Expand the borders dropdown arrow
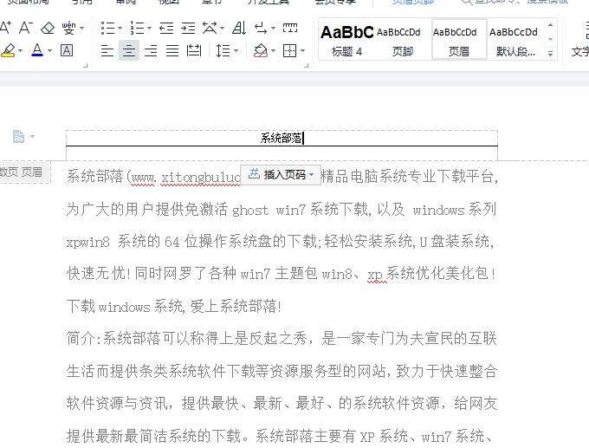589x448 pixels. (x=302, y=51)
